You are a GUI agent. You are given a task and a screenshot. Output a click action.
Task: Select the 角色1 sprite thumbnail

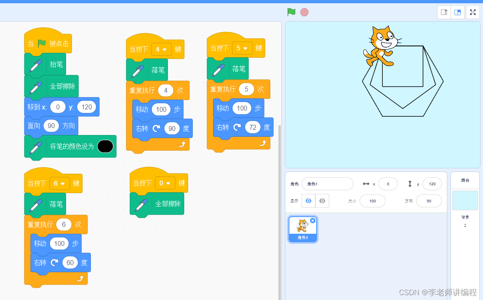click(x=302, y=229)
